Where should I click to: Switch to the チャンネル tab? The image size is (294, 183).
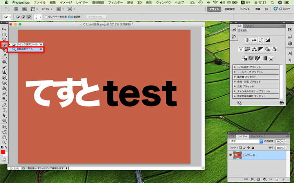(x=257, y=136)
